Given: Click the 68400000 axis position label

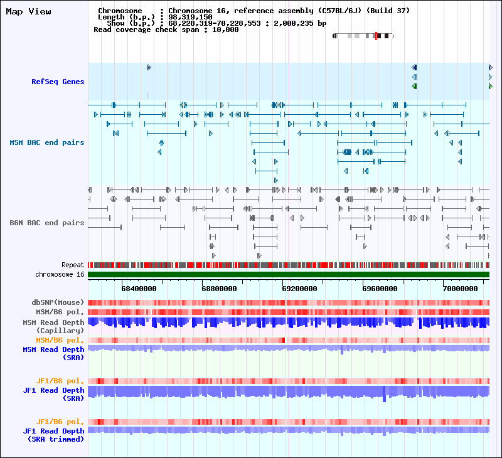Looking at the screenshot, I should [x=139, y=289].
